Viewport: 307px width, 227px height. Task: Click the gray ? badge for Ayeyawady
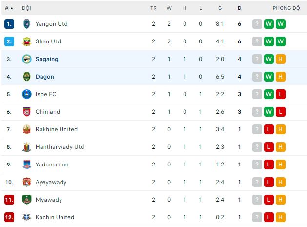click(x=257, y=182)
